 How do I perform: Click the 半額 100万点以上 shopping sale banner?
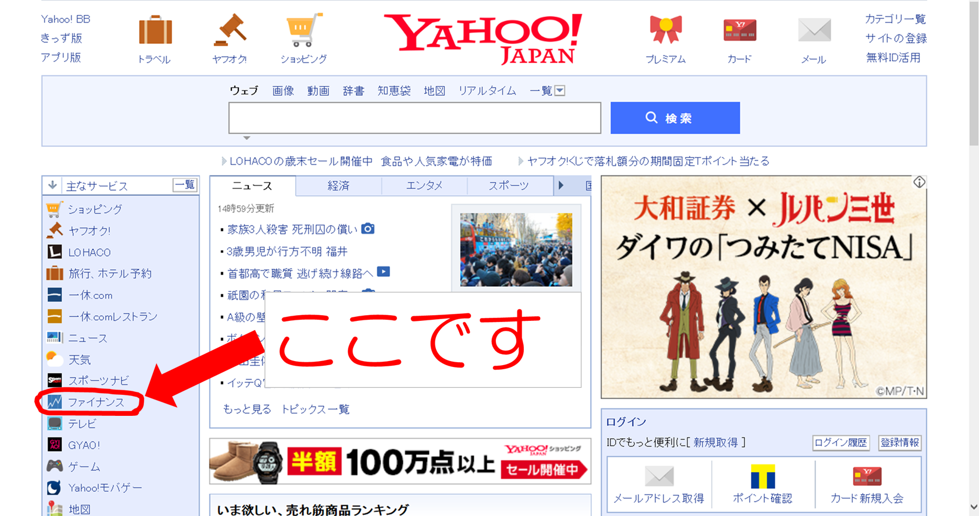coord(400,461)
